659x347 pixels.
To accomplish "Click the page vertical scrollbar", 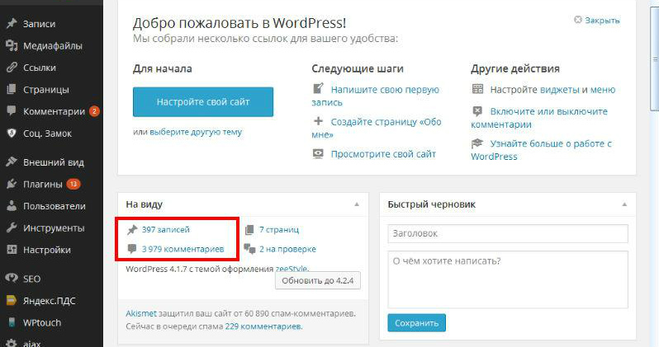I will coord(654,59).
